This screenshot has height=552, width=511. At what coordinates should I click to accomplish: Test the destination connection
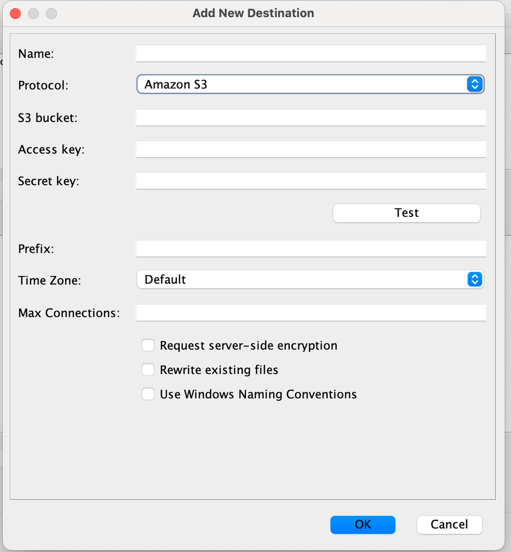point(407,213)
